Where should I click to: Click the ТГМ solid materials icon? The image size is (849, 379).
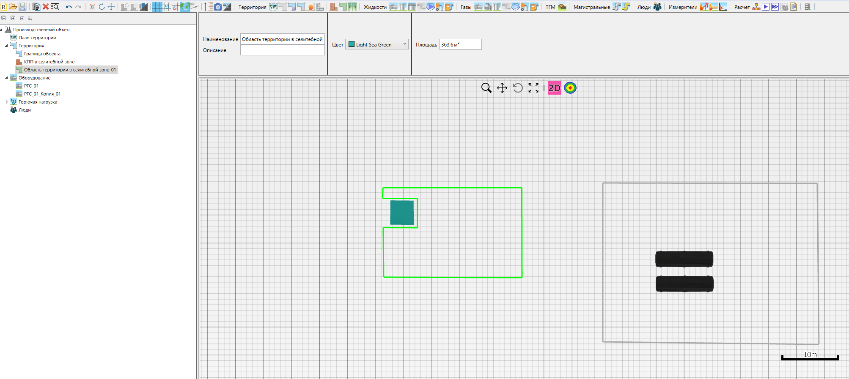[x=562, y=7]
